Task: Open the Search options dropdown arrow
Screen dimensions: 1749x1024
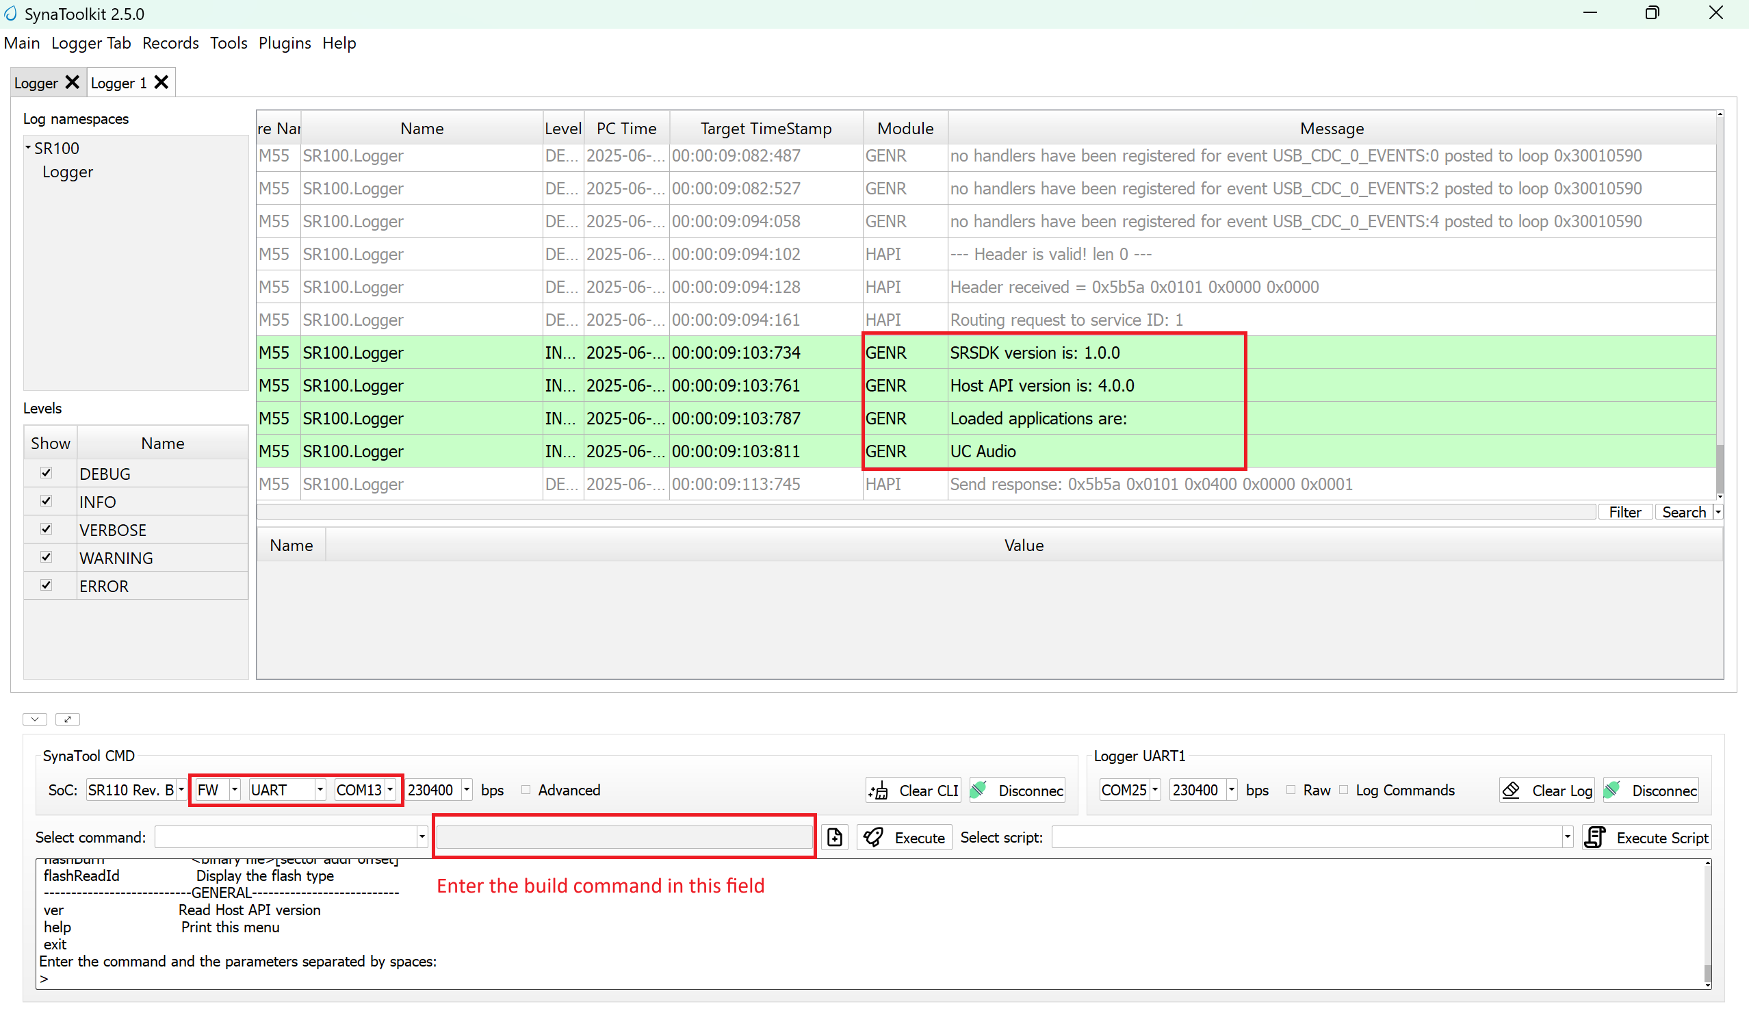Action: 1718,513
